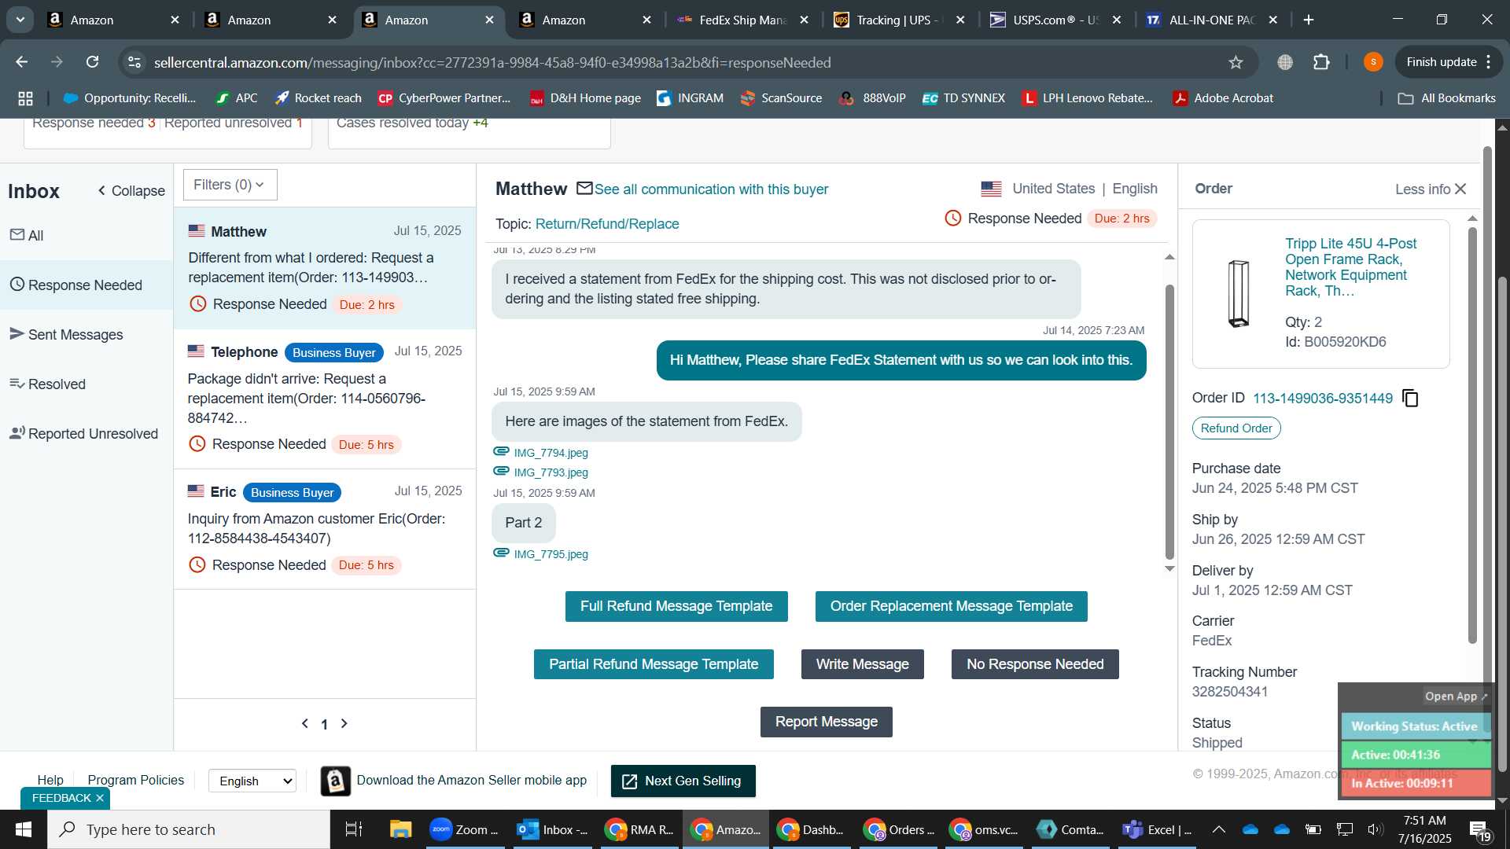Dismiss the FEEDBACK tab

pyautogui.click(x=100, y=798)
